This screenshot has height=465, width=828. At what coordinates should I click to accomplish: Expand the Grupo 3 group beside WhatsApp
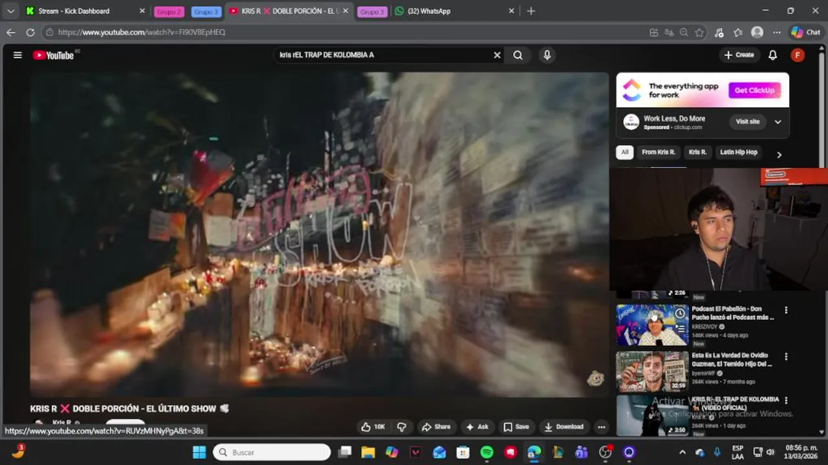pyautogui.click(x=372, y=12)
